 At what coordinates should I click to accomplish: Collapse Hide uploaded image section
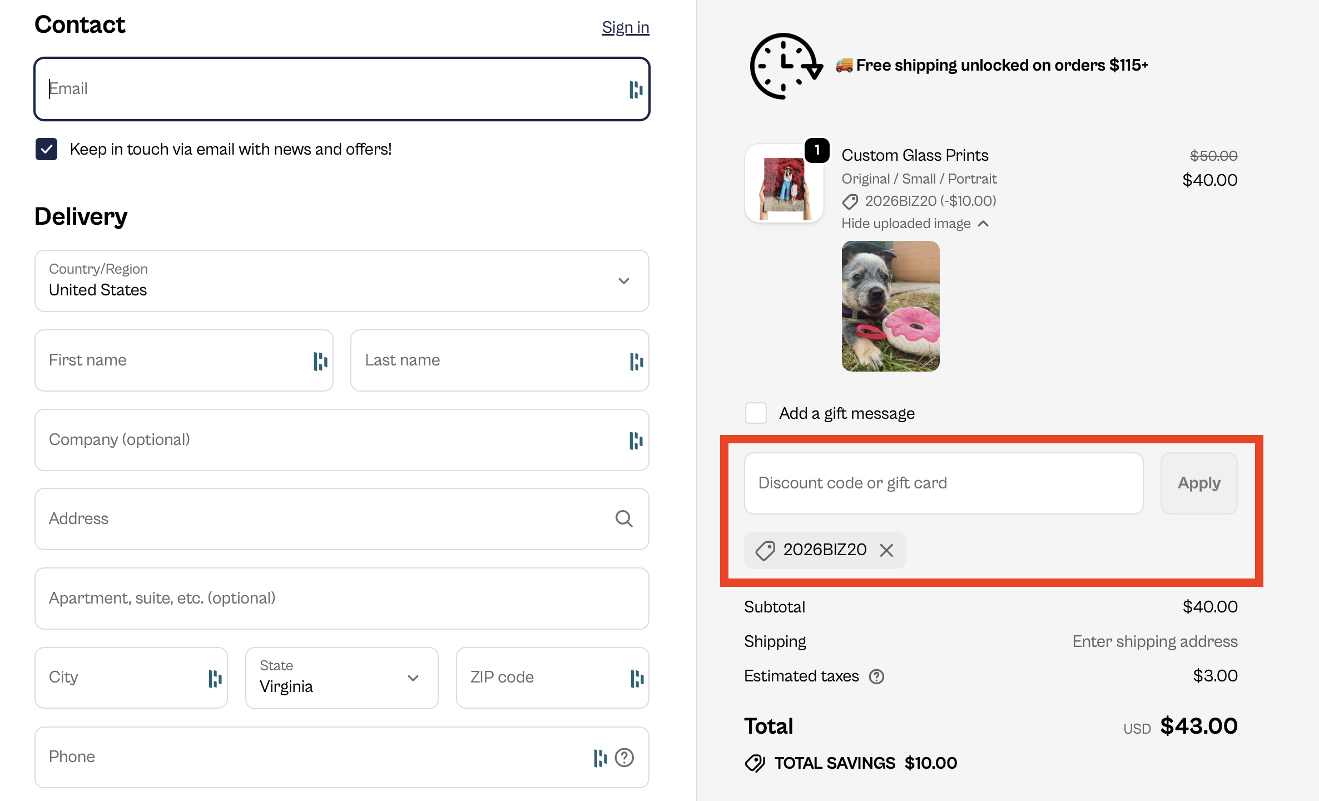pyautogui.click(x=915, y=224)
